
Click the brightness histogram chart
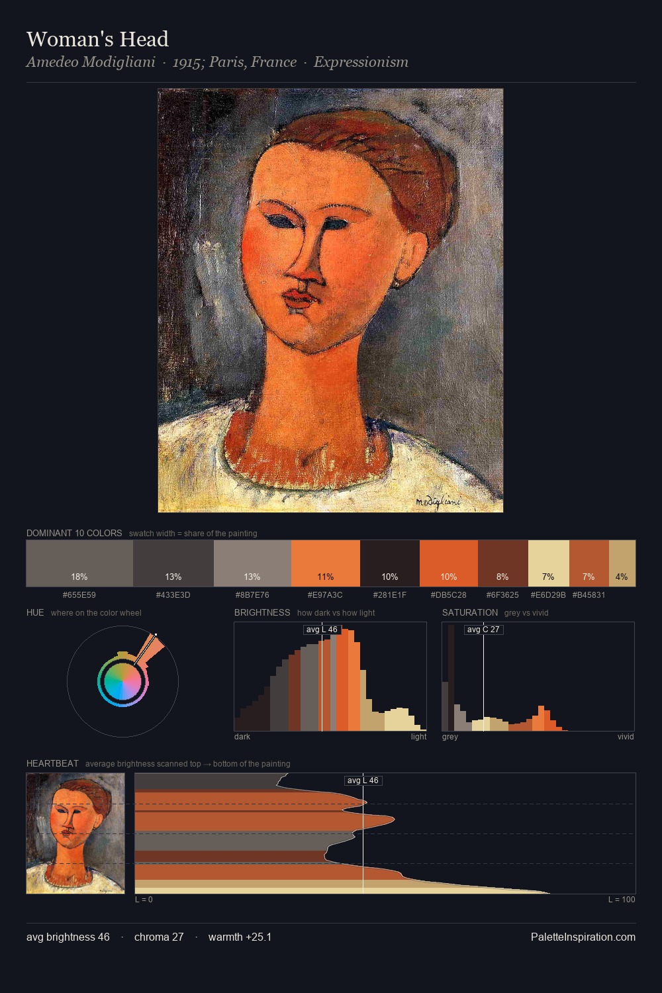pos(330,677)
